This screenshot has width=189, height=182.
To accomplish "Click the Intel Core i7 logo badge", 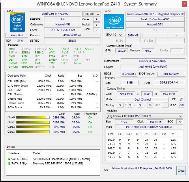I will [x=17, y=22].
